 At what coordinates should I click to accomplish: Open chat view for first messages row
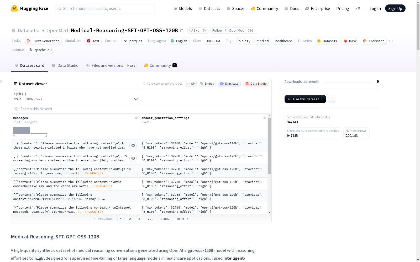133,146
